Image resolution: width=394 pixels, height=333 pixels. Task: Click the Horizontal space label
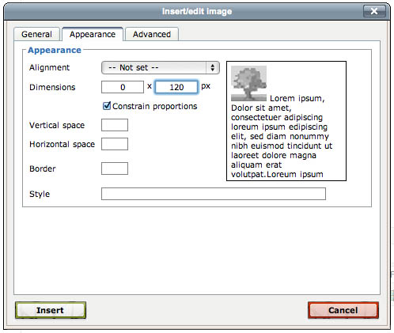tap(63, 144)
